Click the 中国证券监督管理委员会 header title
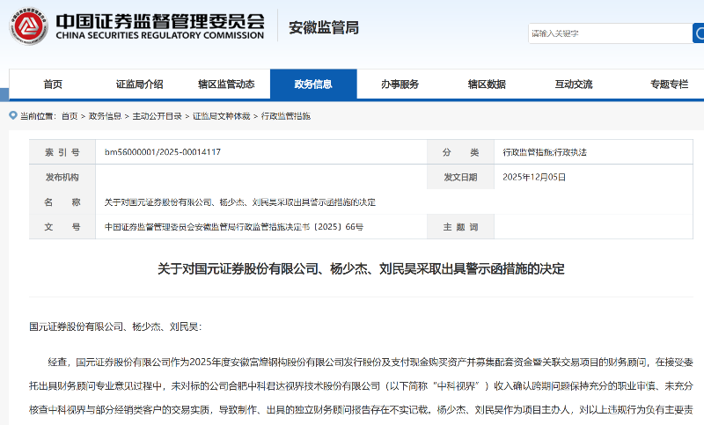This screenshot has height=425, width=704. (x=160, y=21)
